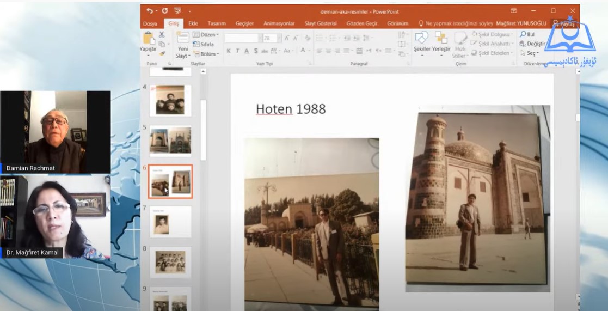Activate the Format Painter brush icon
The width and height of the screenshot is (608, 311).
[x=162, y=53]
